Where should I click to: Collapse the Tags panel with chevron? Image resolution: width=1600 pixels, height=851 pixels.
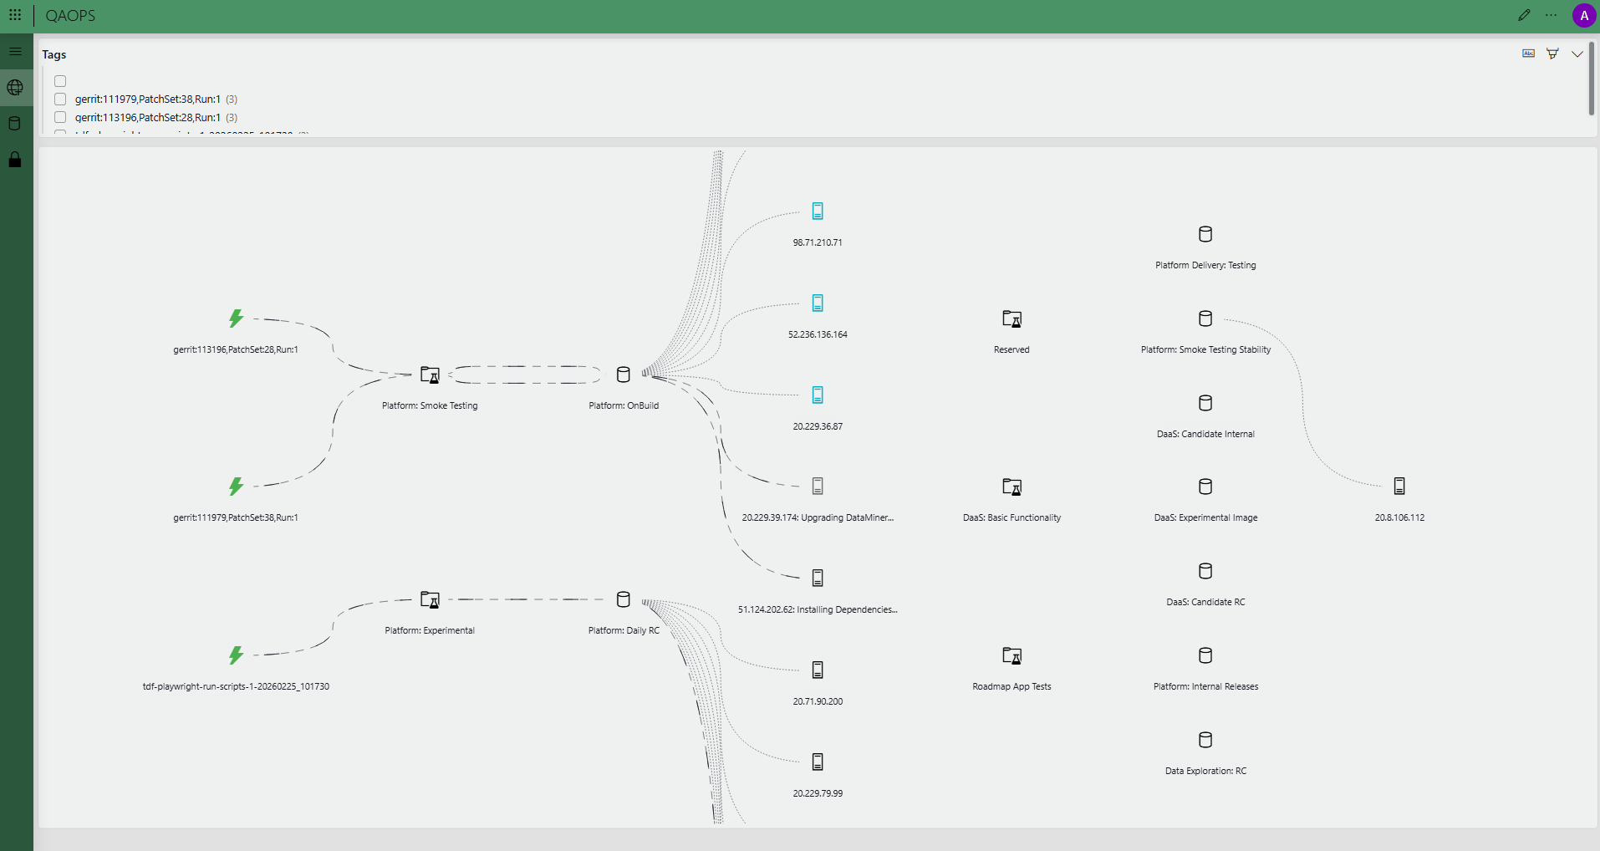coord(1577,54)
